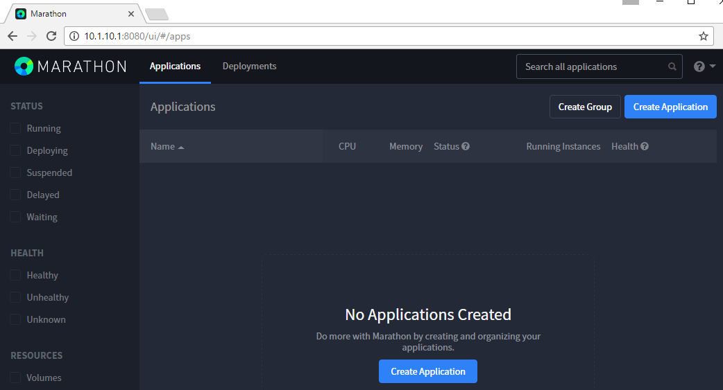This screenshot has height=390, width=723.
Task: Open a new browser tab
Action: [157, 15]
